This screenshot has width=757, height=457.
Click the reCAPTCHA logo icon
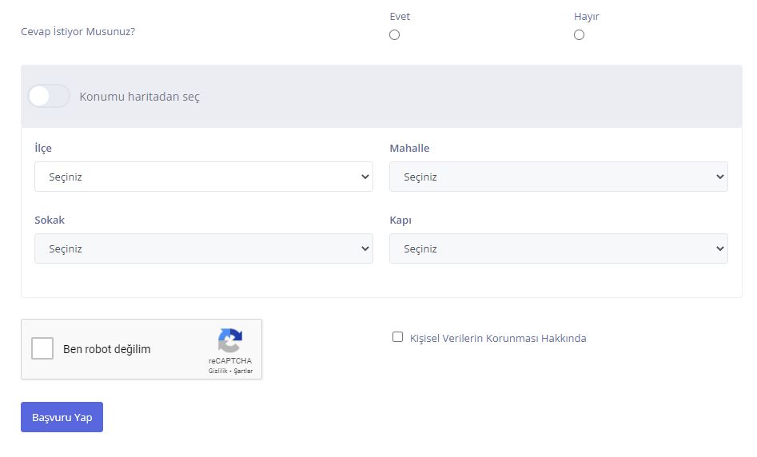click(230, 341)
